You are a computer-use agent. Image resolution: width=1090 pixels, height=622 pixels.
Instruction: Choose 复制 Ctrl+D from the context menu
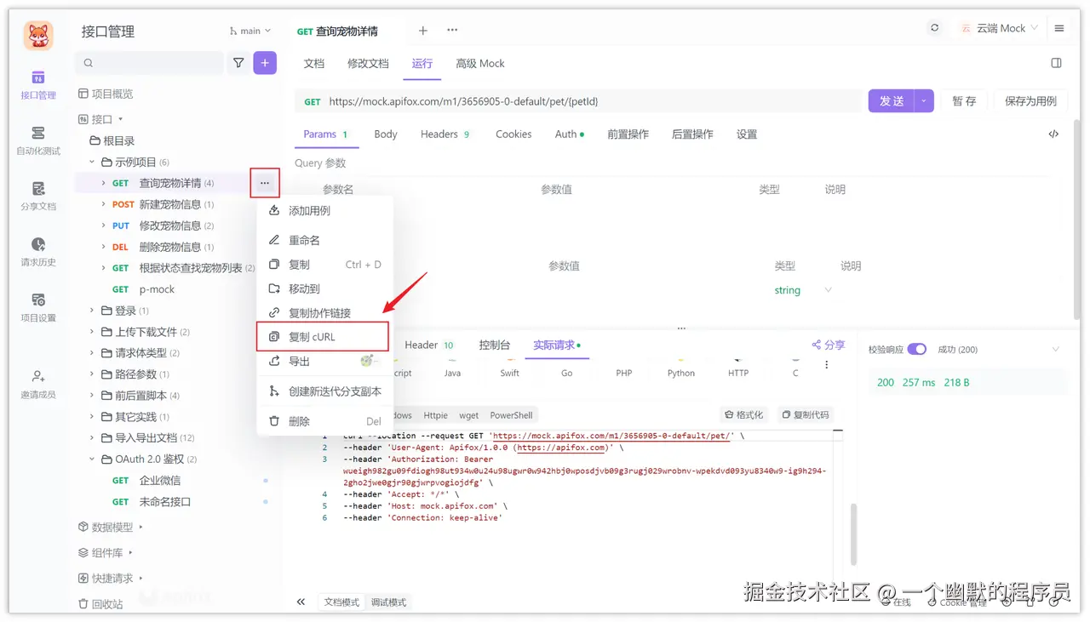(x=324, y=265)
